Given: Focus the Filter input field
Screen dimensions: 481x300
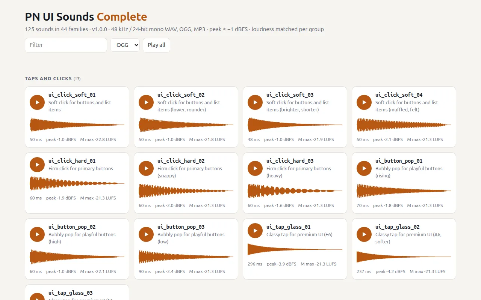Looking at the screenshot, I should [66, 45].
